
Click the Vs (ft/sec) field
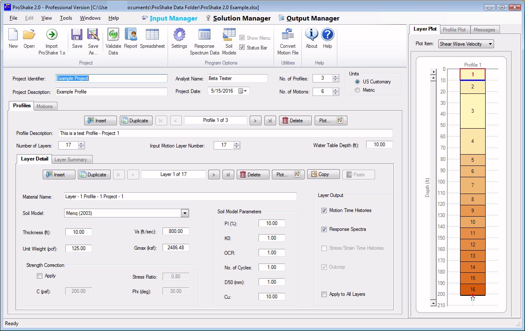pyautogui.click(x=176, y=231)
